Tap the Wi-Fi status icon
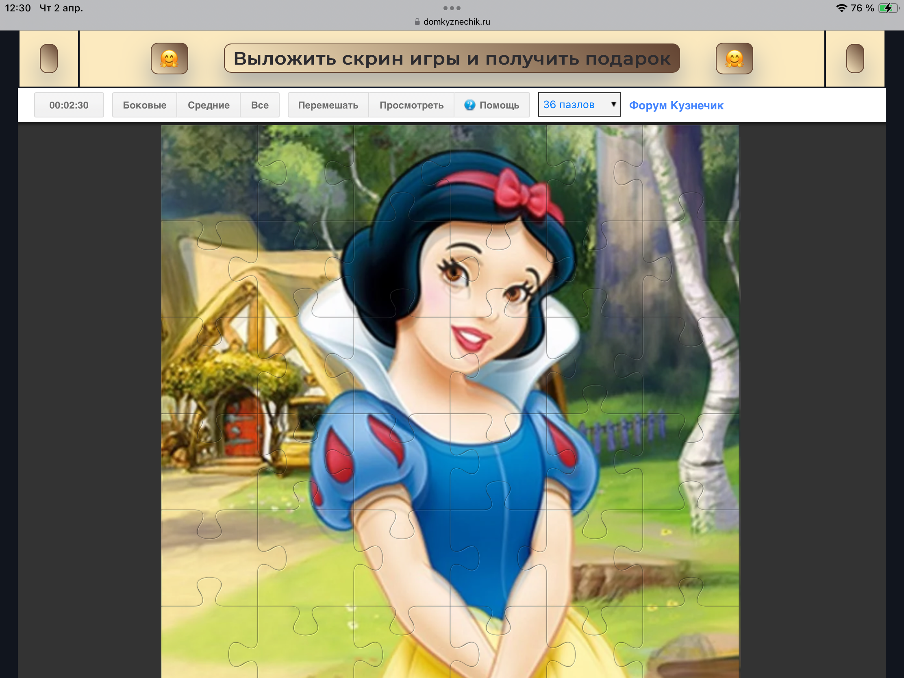The width and height of the screenshot is (904, 678). point(841,8)
